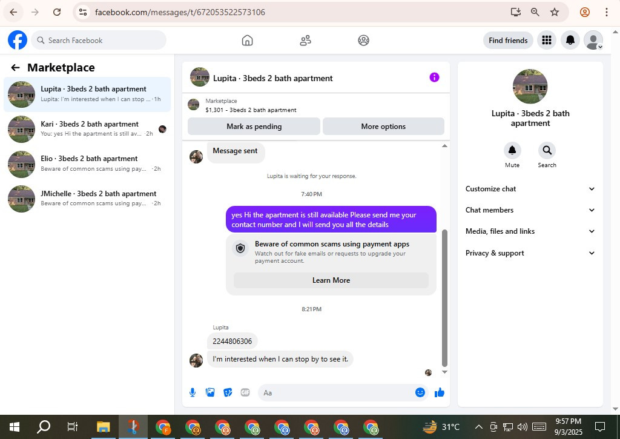
Task: Open the Friends icon in top navigation
Action: coord(305,41)
